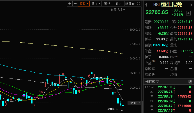Open 叠加 overlay dropdown
194x113 pixels.
click(96, 4)
